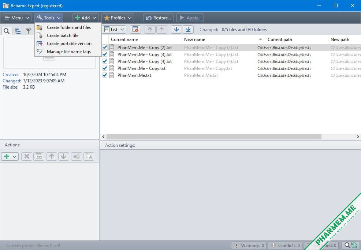Click the status bar preview refresh icon
This screenshot has height=250, width=361.
coord(350,245)
